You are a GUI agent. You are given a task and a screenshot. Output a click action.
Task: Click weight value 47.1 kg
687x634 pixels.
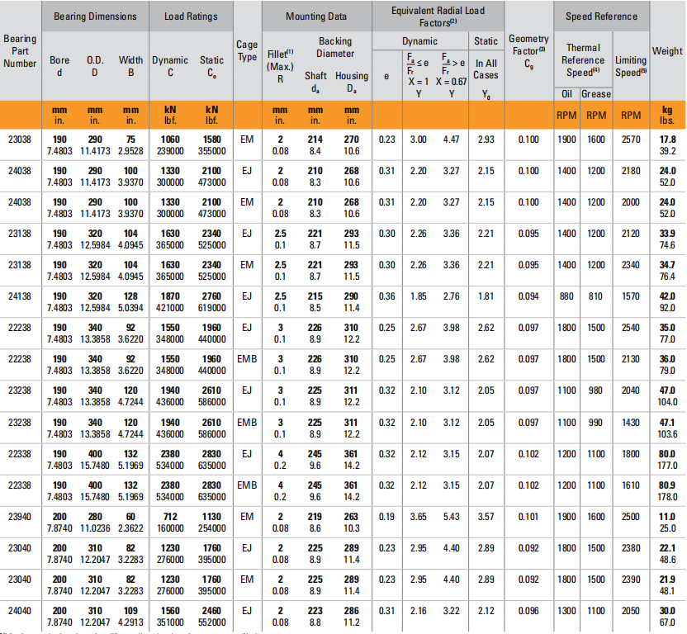667,423
